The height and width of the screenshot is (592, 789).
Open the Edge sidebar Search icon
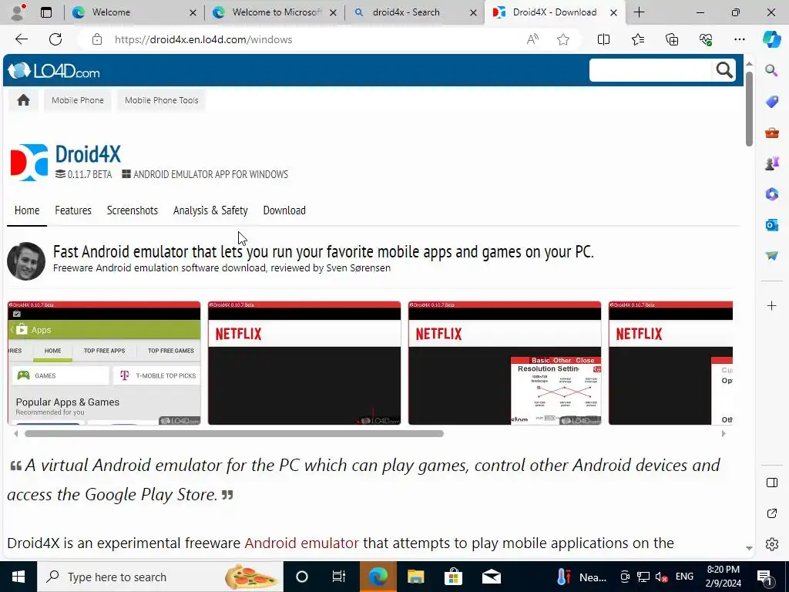coord(771,70)
